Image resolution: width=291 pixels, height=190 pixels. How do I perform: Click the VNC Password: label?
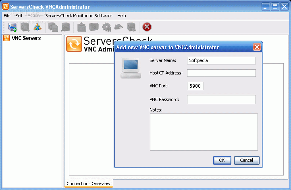point(164,99)
